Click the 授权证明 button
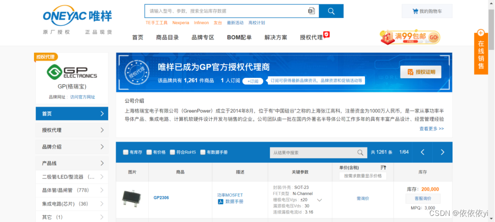 [420, 72]
